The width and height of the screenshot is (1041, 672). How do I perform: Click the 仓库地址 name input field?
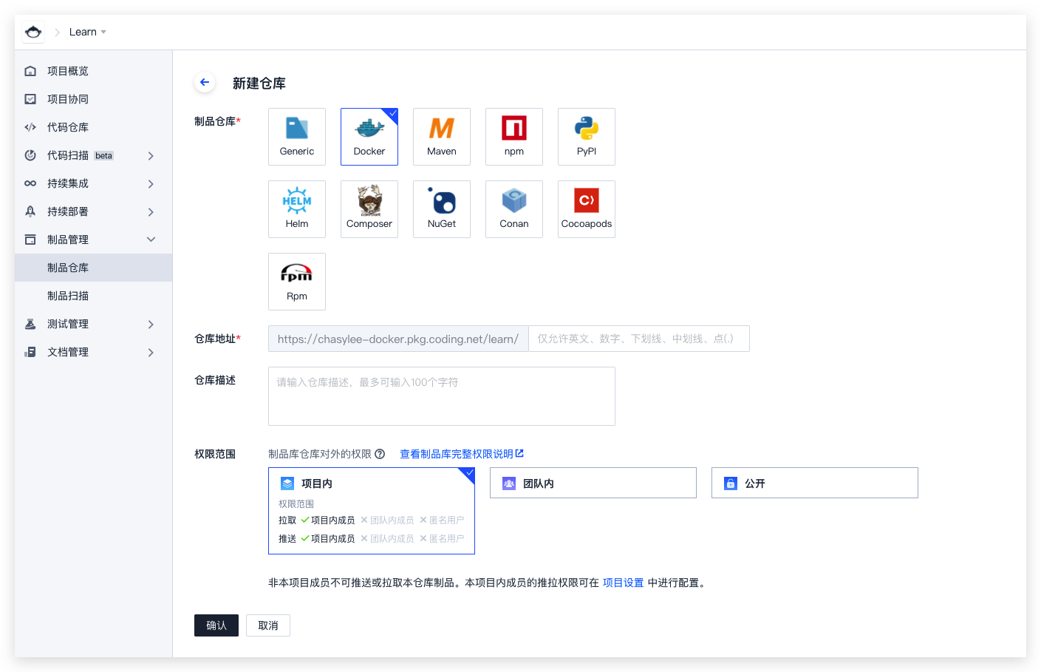click(638, 339)
